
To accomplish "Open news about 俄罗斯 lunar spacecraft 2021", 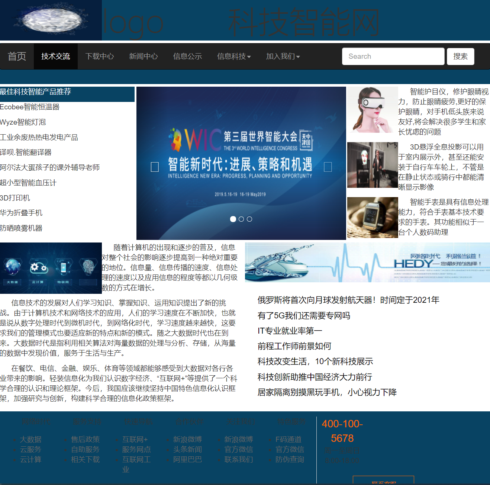I will coord(348,300).
